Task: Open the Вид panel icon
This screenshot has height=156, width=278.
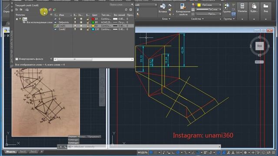Action: point(265,6)
